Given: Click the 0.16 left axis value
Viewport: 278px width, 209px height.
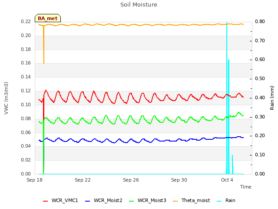Looking at the screenshot, I should 26,63.
